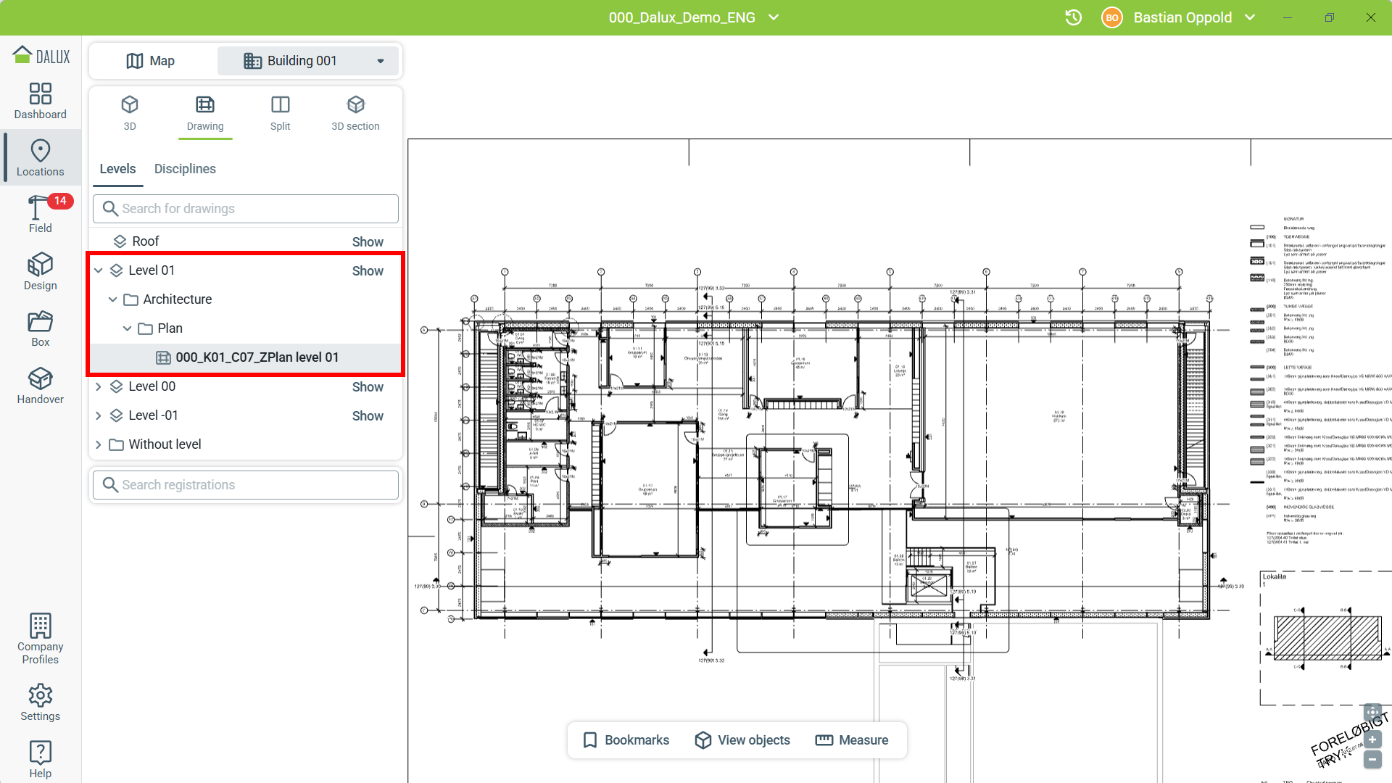Screen dimensions: 1392x783
Task: Open the Map view tab
Action: click(151, 61)
